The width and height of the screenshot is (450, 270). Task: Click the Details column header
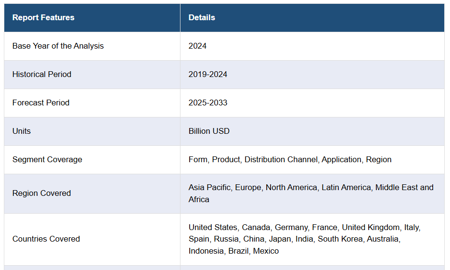tap(202, 18)
